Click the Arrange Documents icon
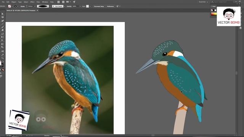The image size is (244, 137). [67, 2]
